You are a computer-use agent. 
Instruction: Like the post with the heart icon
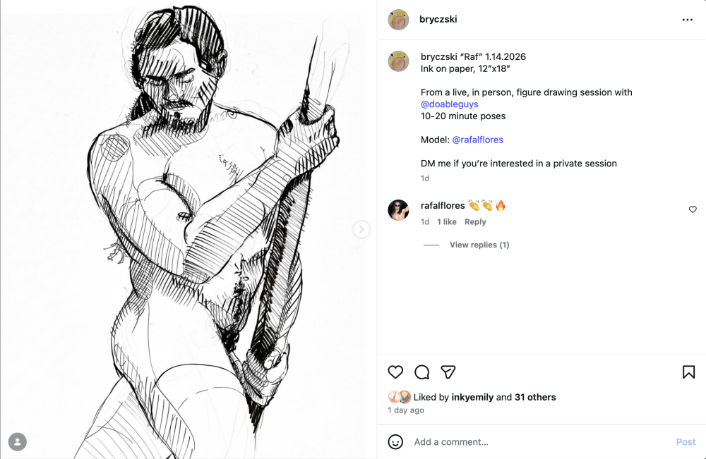pyautogui.click(x=395, y=372)
